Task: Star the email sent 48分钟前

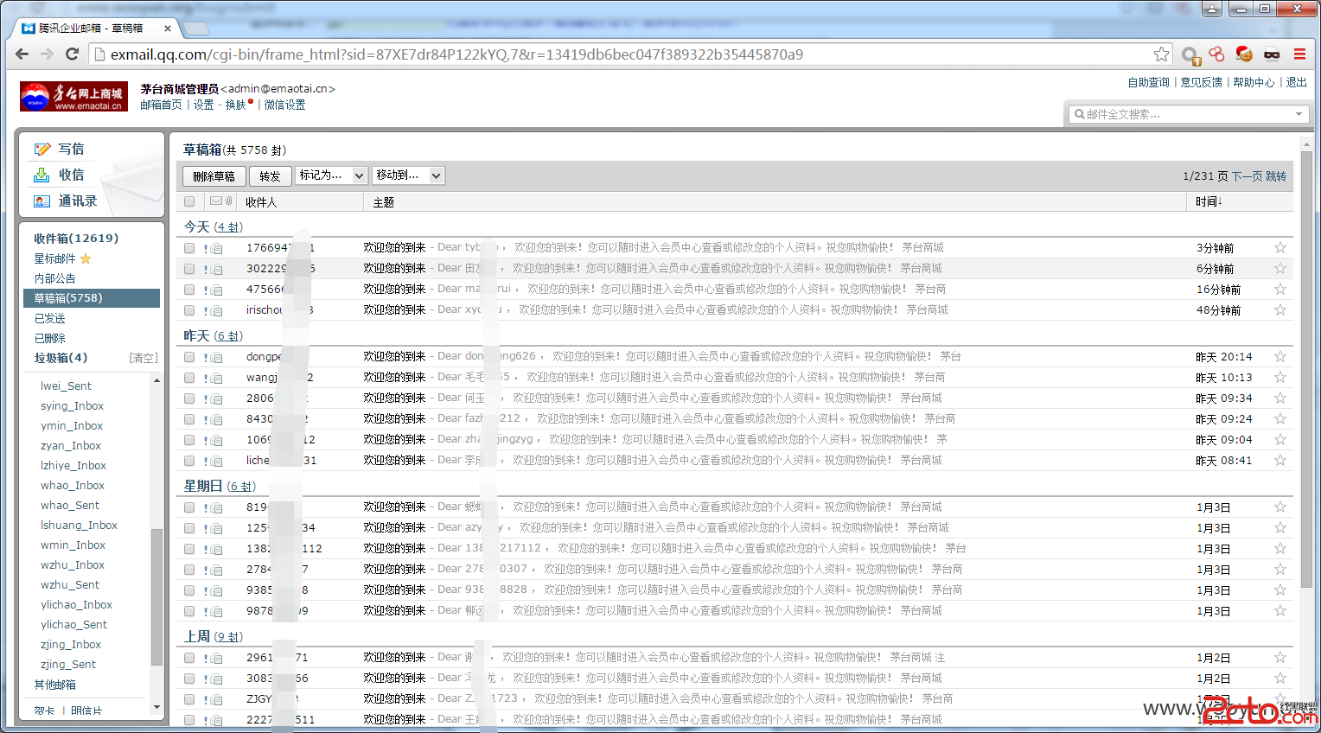Action: tap(1280, 310)
